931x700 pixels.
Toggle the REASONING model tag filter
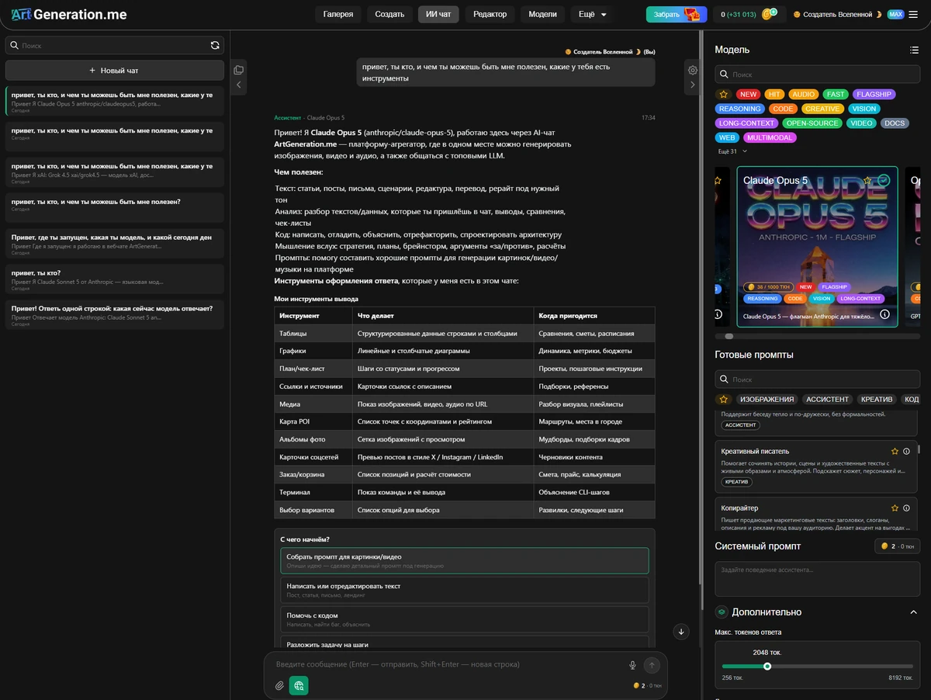coord(740,109)
